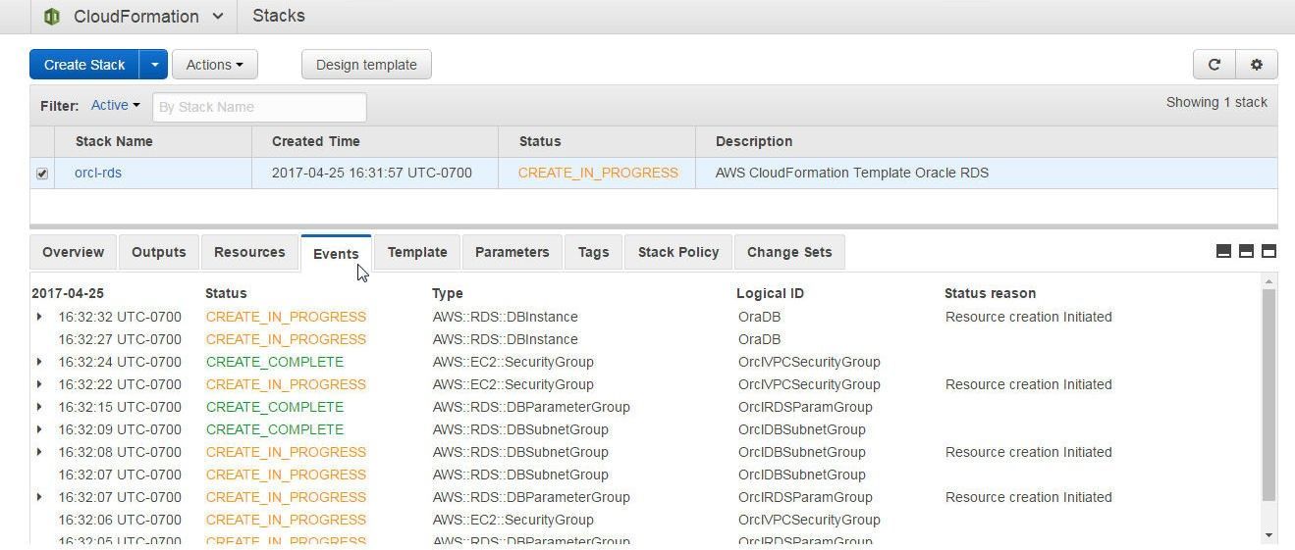Open the orcl-rds stack link
1295x550 pixels.
[98, 173]
